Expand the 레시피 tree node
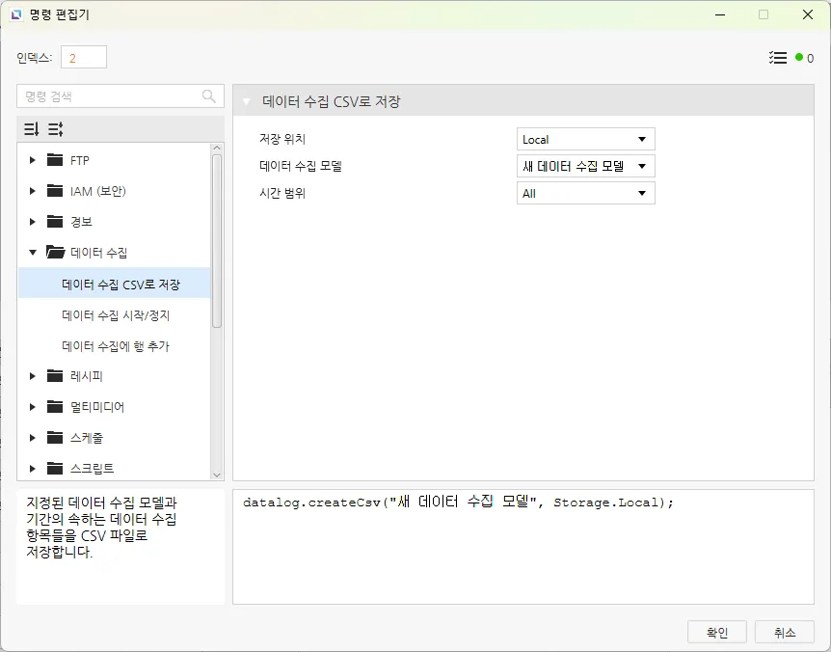The height and width of the screenshot is (652, 831). 33,376
